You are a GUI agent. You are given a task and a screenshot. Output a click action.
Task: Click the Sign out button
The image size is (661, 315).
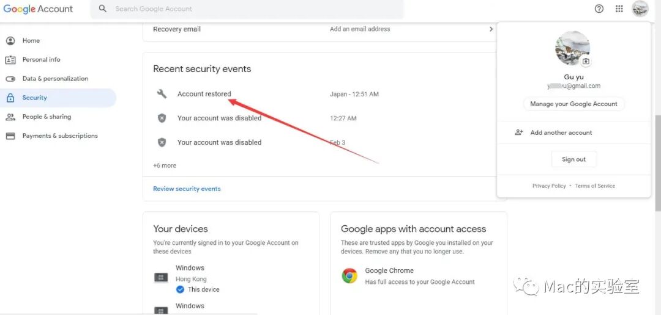click(573, 159)
